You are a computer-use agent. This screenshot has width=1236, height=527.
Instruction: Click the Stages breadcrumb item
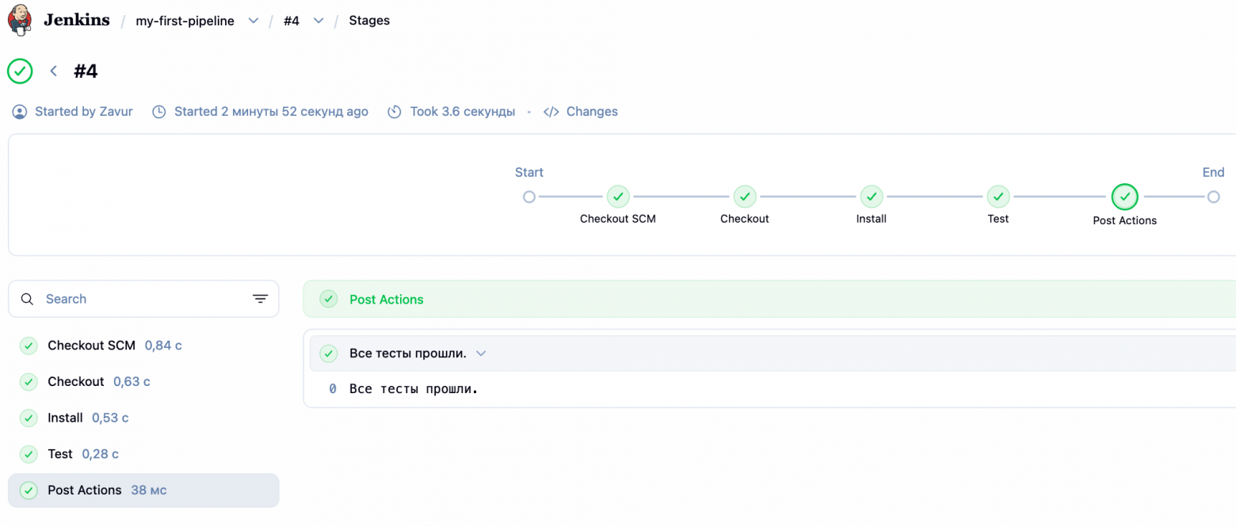(369, 21)
